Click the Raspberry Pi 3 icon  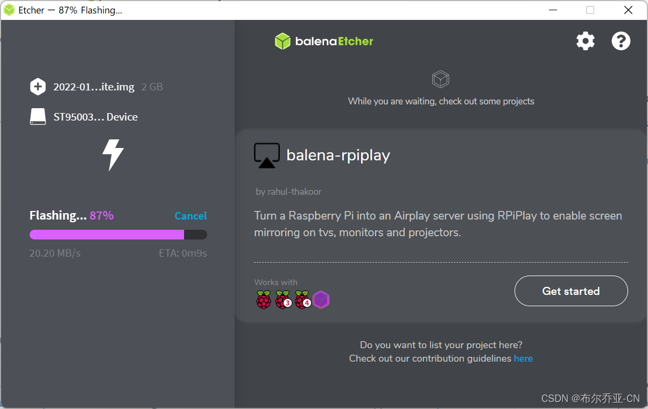(283, 300)
